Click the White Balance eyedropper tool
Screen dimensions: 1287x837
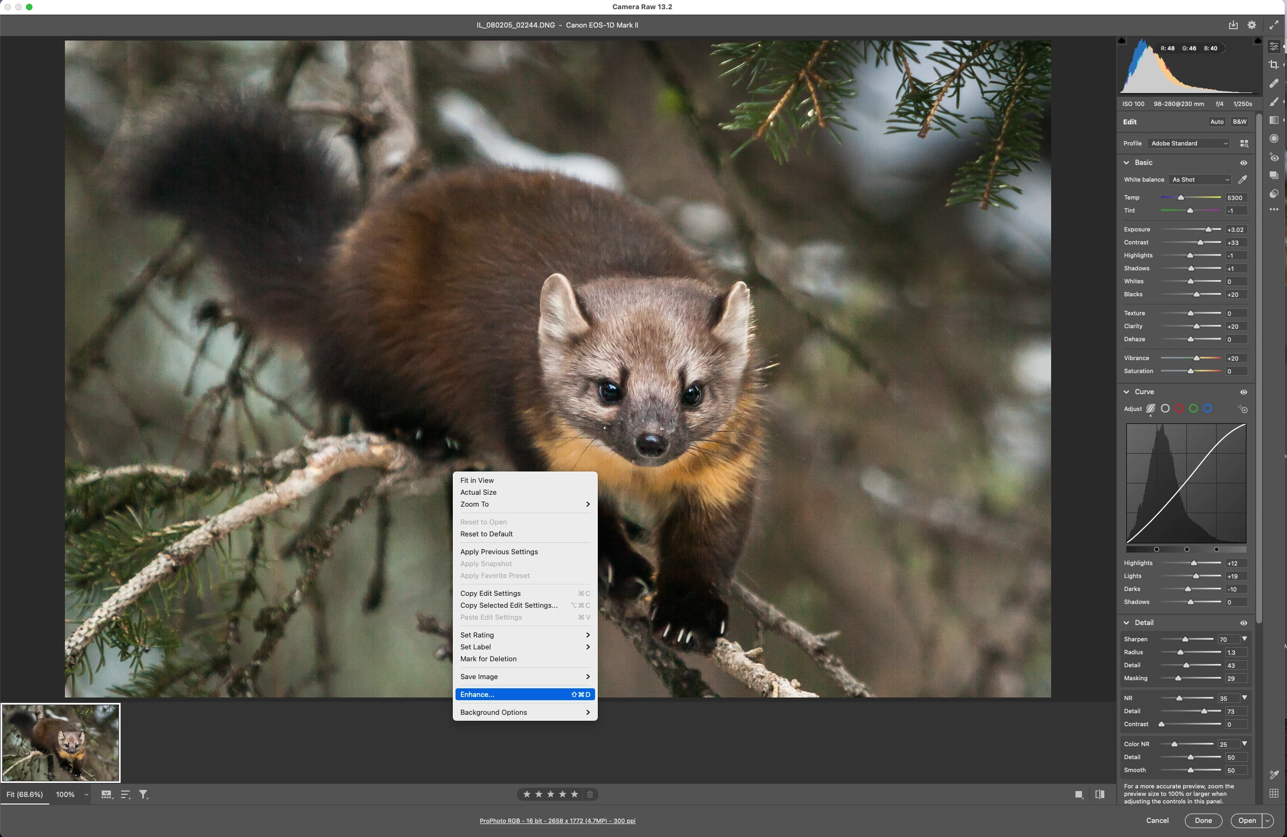coord(1243,180)
